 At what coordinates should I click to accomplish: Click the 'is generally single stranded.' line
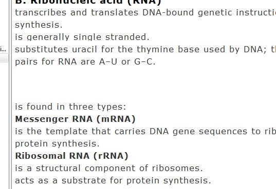pyautogui.click(x=82, y=37)
